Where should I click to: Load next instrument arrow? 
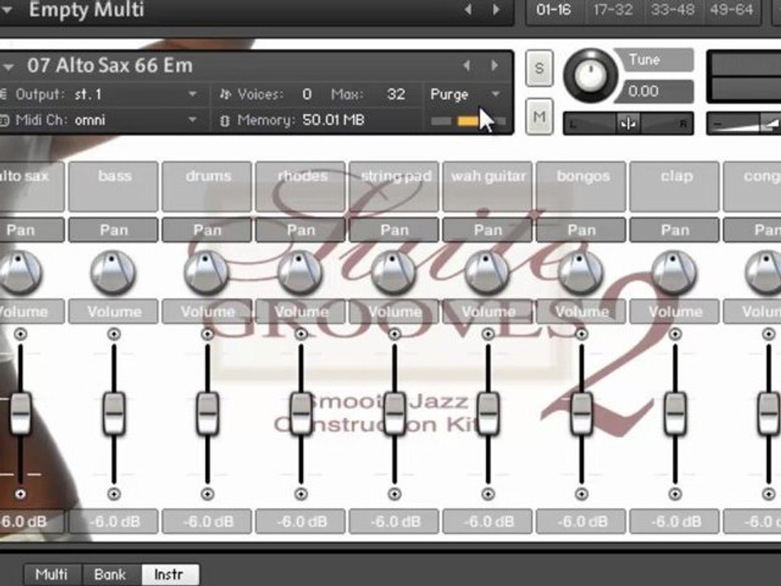click(495, 65)
